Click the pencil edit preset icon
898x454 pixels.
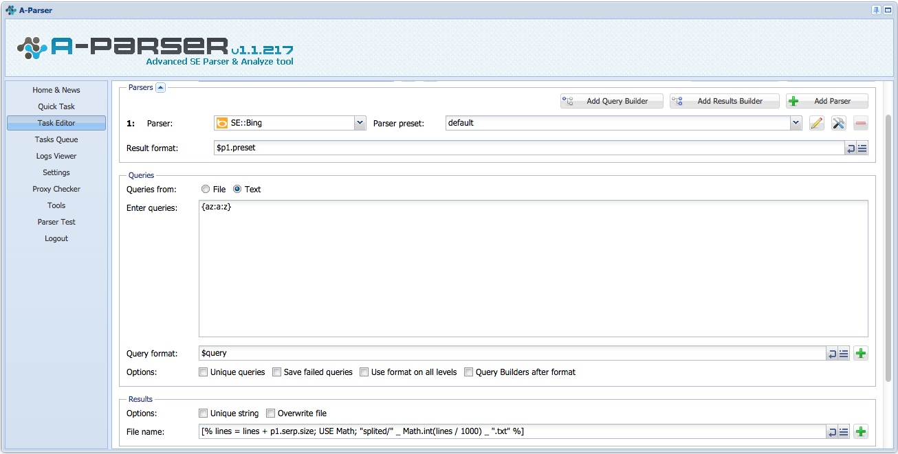(816, 123)
